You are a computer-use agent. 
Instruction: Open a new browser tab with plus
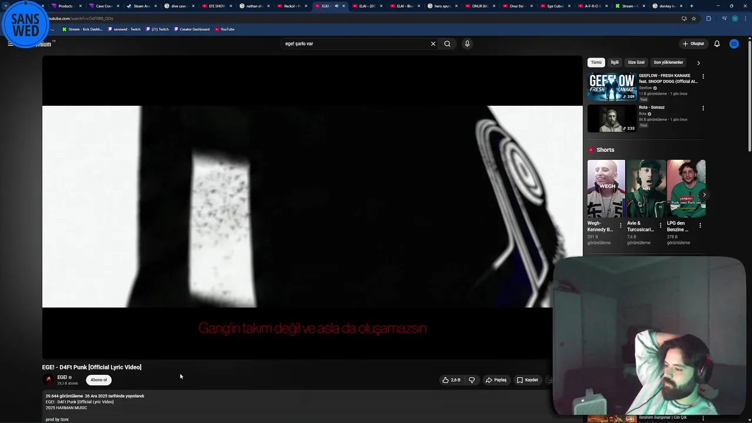point(691,6)
